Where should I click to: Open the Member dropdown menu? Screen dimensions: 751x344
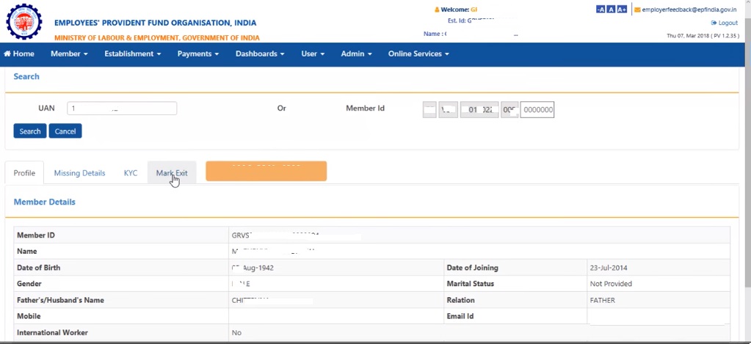69,54
